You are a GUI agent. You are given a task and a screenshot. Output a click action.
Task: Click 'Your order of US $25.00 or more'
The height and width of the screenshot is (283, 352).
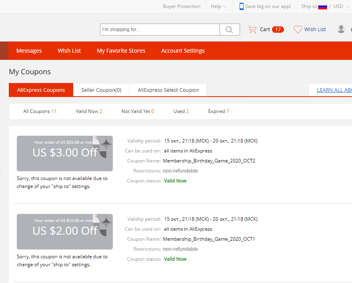pyautogui.click(x=65, y=142)
